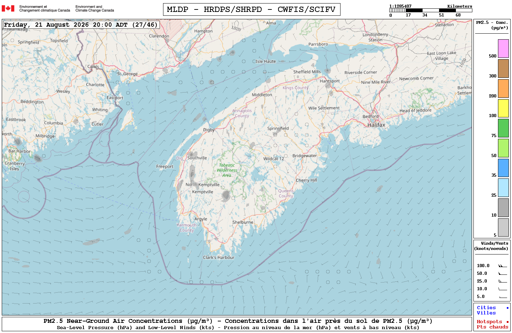Click the Middleton label on the map
Image resolution: width=512 pixels, height=333 pixels.
click(262, 95)
